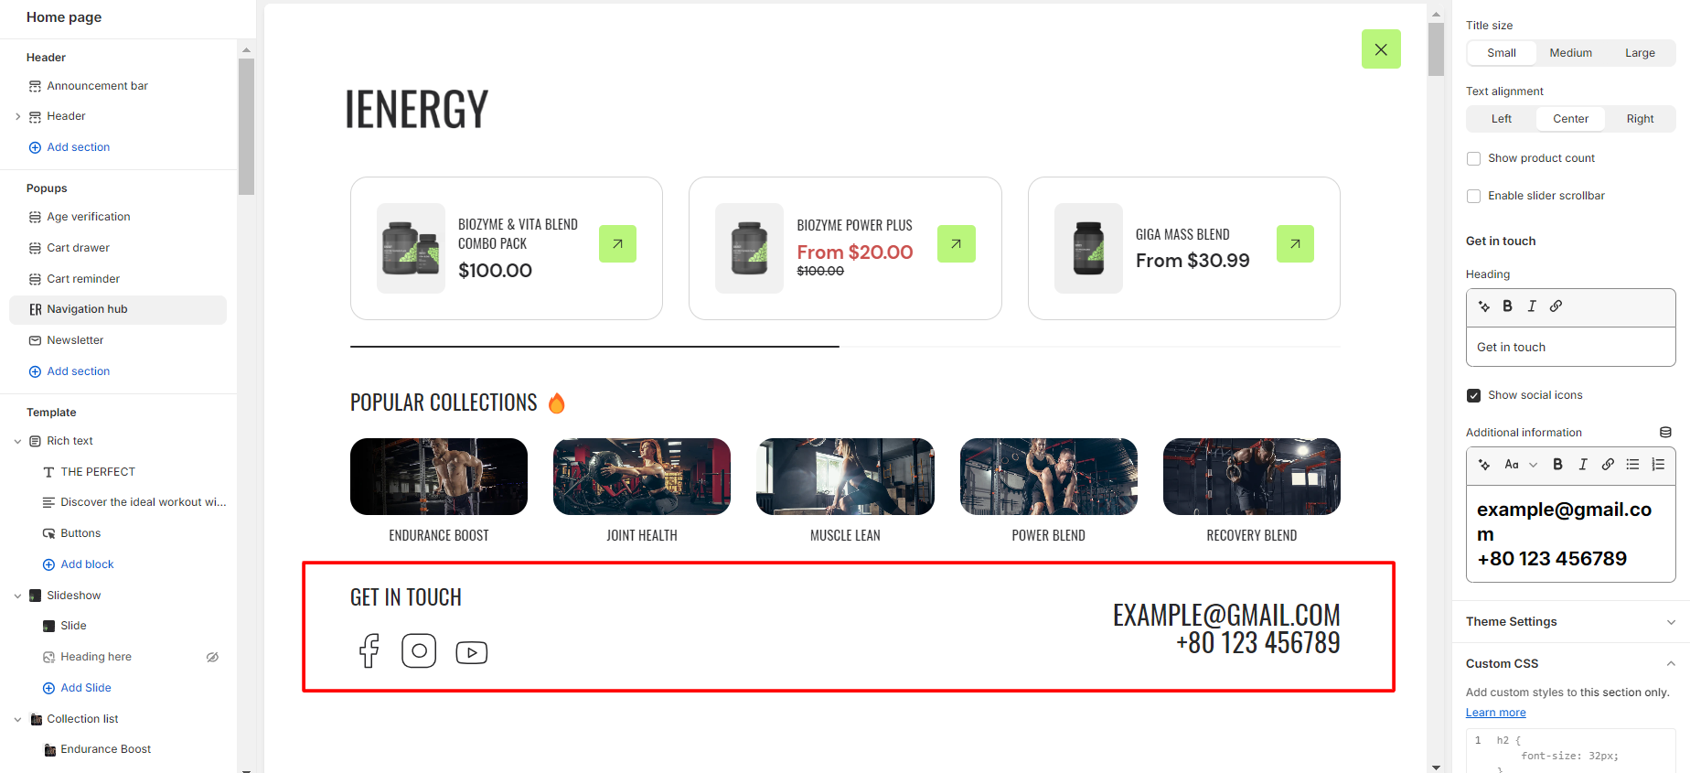Toggle bold in Heading editor

(x=1507, y=306)
